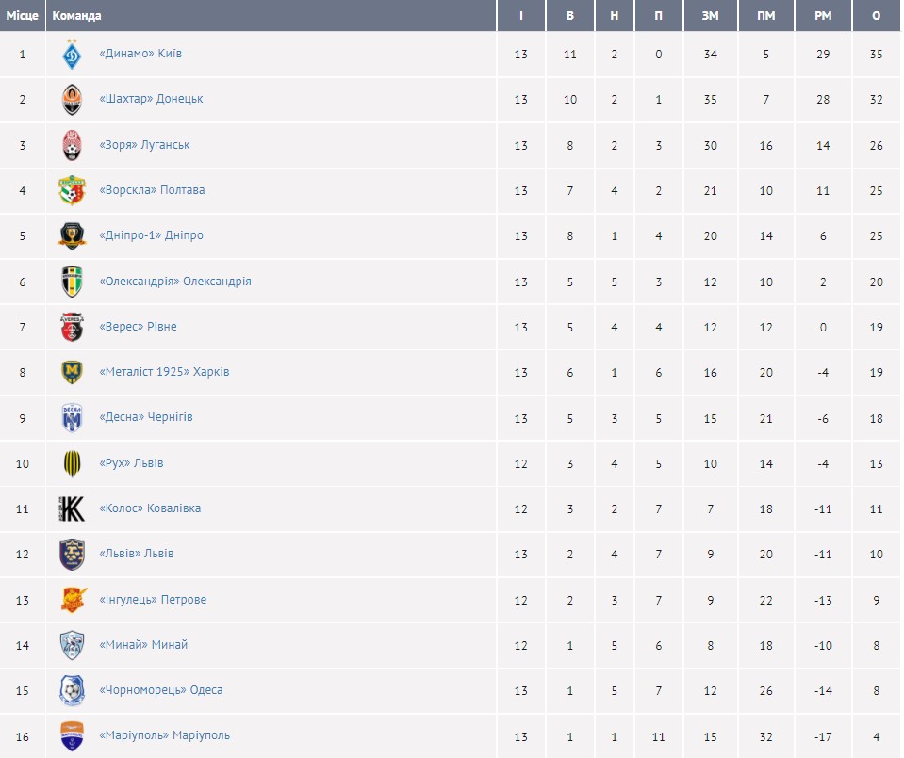Click the «Місце» column header

click(23, 16)
